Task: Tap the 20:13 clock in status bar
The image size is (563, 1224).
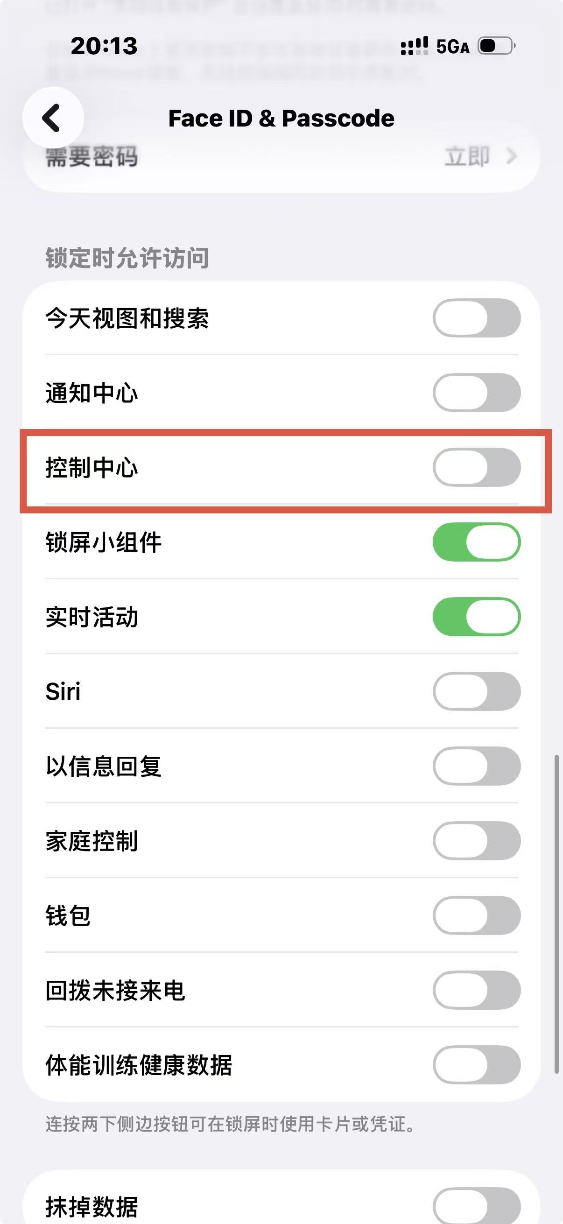Action: (x=104, y=46)
